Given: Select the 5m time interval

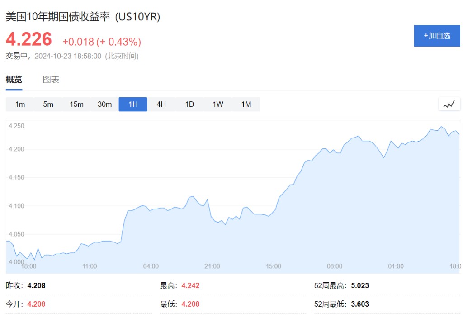Looking at the screenshot, I should (x=48, y=104).
